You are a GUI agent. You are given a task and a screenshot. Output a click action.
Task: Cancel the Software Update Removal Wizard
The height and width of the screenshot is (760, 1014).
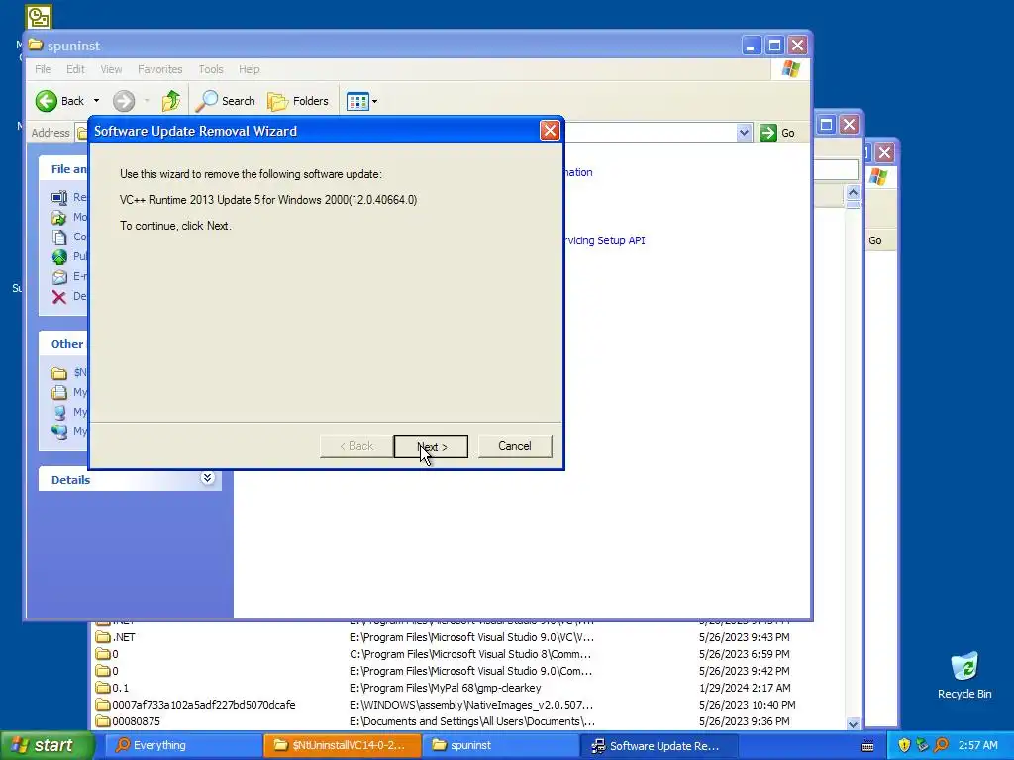pyautogui.click(x=515, y=446)
